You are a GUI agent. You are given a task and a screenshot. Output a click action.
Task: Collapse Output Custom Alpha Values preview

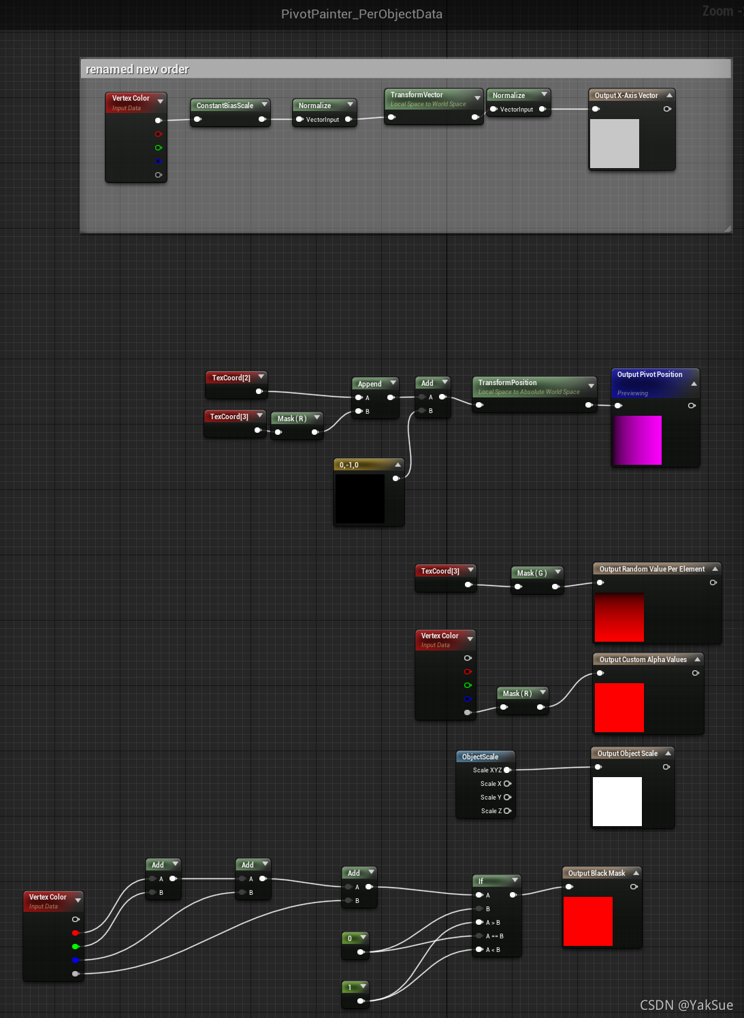pyautogui.click(x=697, y=659)
